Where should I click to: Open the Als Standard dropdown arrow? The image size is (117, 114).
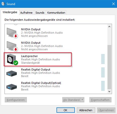click(83, 100)
